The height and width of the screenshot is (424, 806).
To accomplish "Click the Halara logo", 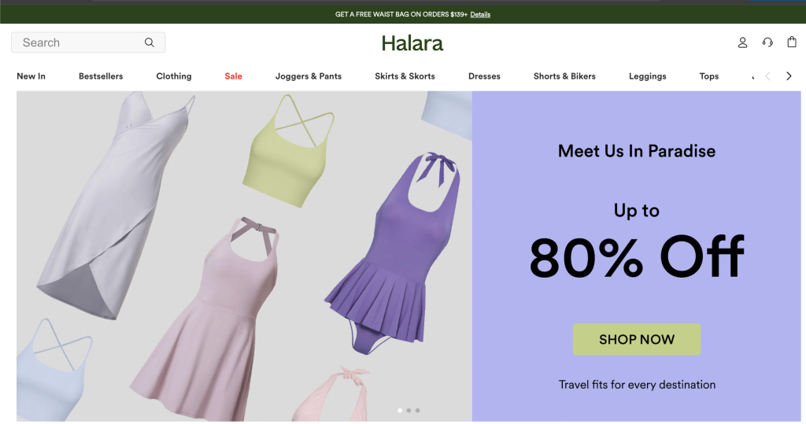I will [x=412, y=44].
